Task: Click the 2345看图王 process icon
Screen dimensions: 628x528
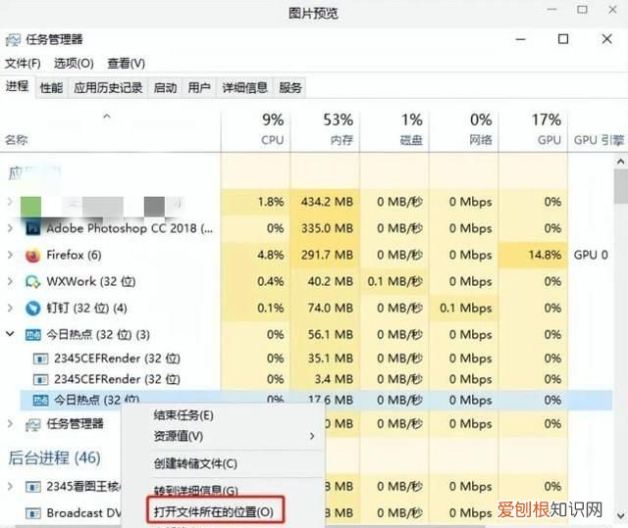Action: tap(32, 487)
